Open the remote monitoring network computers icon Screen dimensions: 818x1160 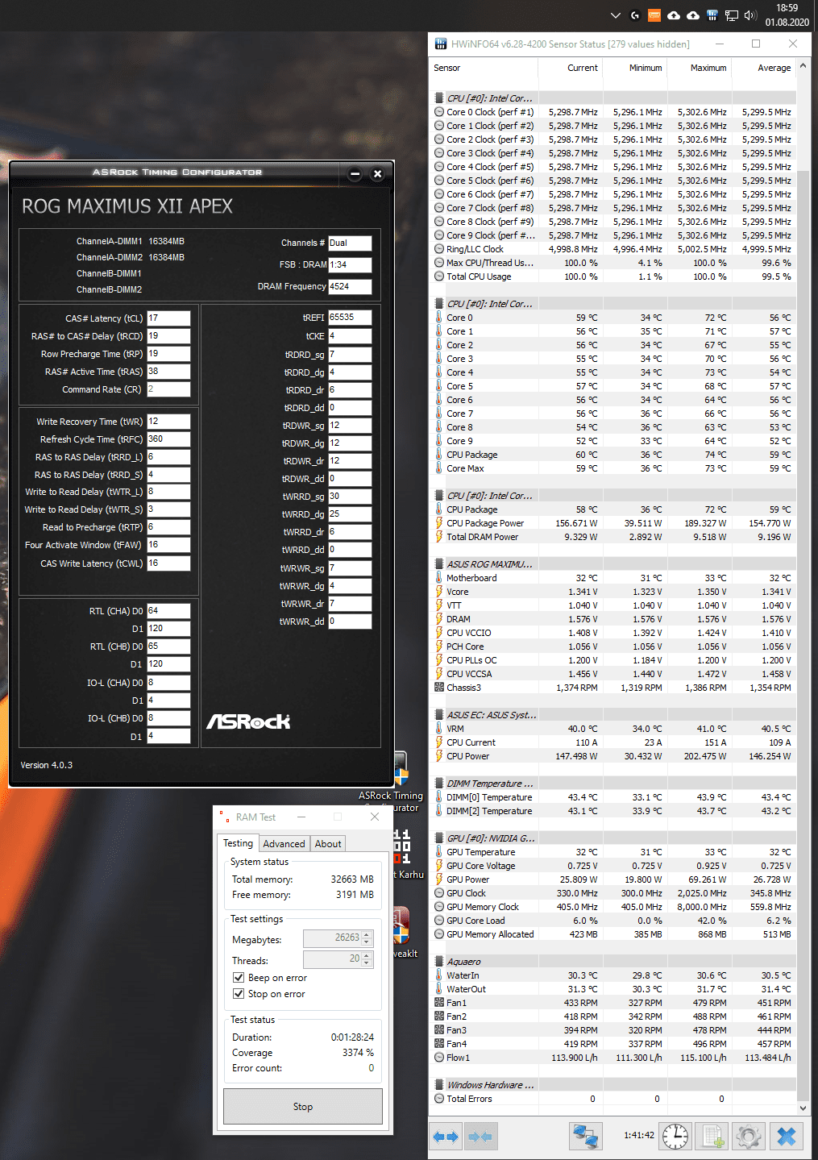586,1137
